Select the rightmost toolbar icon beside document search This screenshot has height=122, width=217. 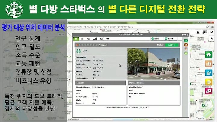pyautogui.click(x=108, y=39)
